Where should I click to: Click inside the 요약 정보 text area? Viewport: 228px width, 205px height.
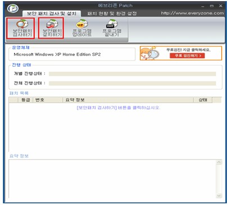112,179
